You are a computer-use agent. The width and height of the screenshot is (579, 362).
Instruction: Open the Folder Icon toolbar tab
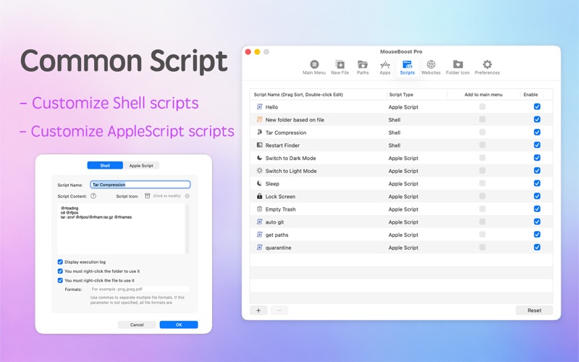[457, 67]
